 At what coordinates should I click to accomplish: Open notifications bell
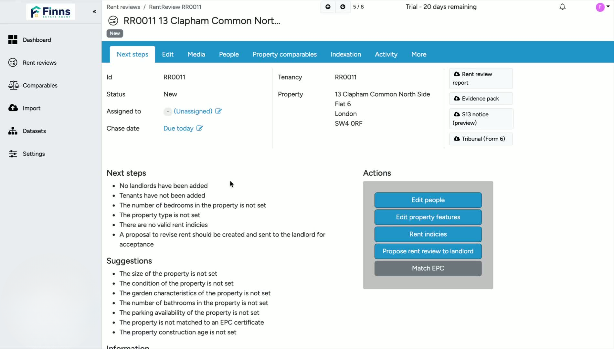click(x=562, y=7)
